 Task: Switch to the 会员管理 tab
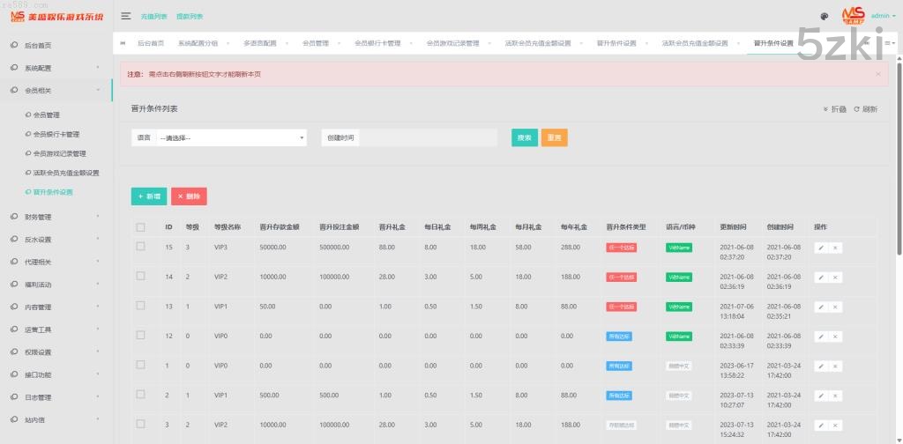click(x=315, y=43)
